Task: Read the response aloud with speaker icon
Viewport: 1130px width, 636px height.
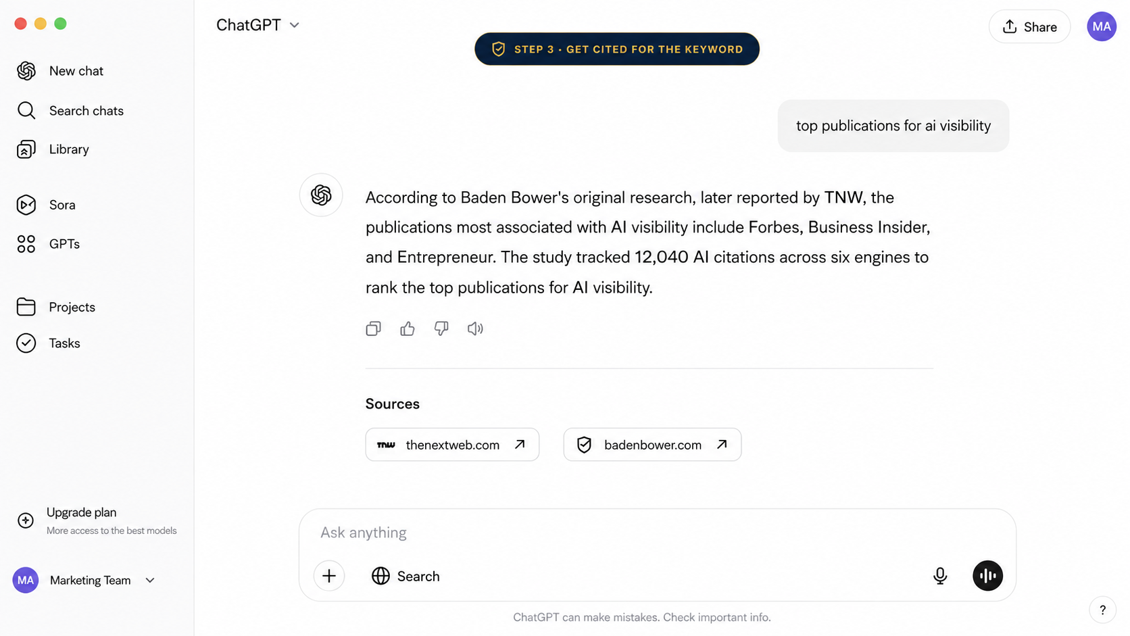Action: pyautogui.click(x=475, y=328)
